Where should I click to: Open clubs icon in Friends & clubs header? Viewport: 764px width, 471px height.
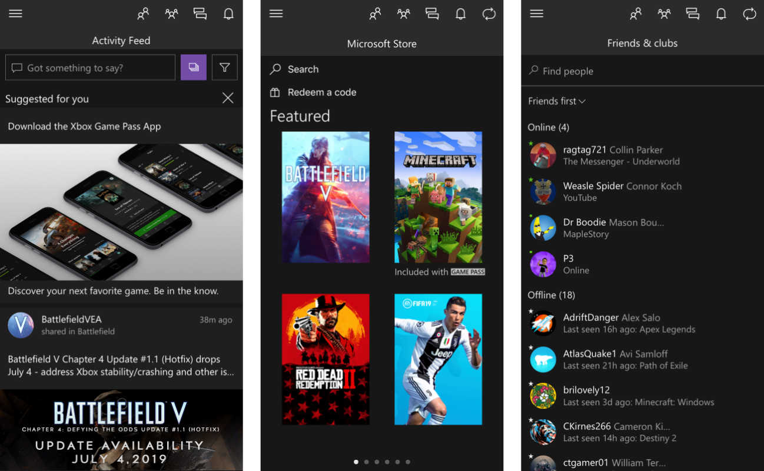[664, 14]
